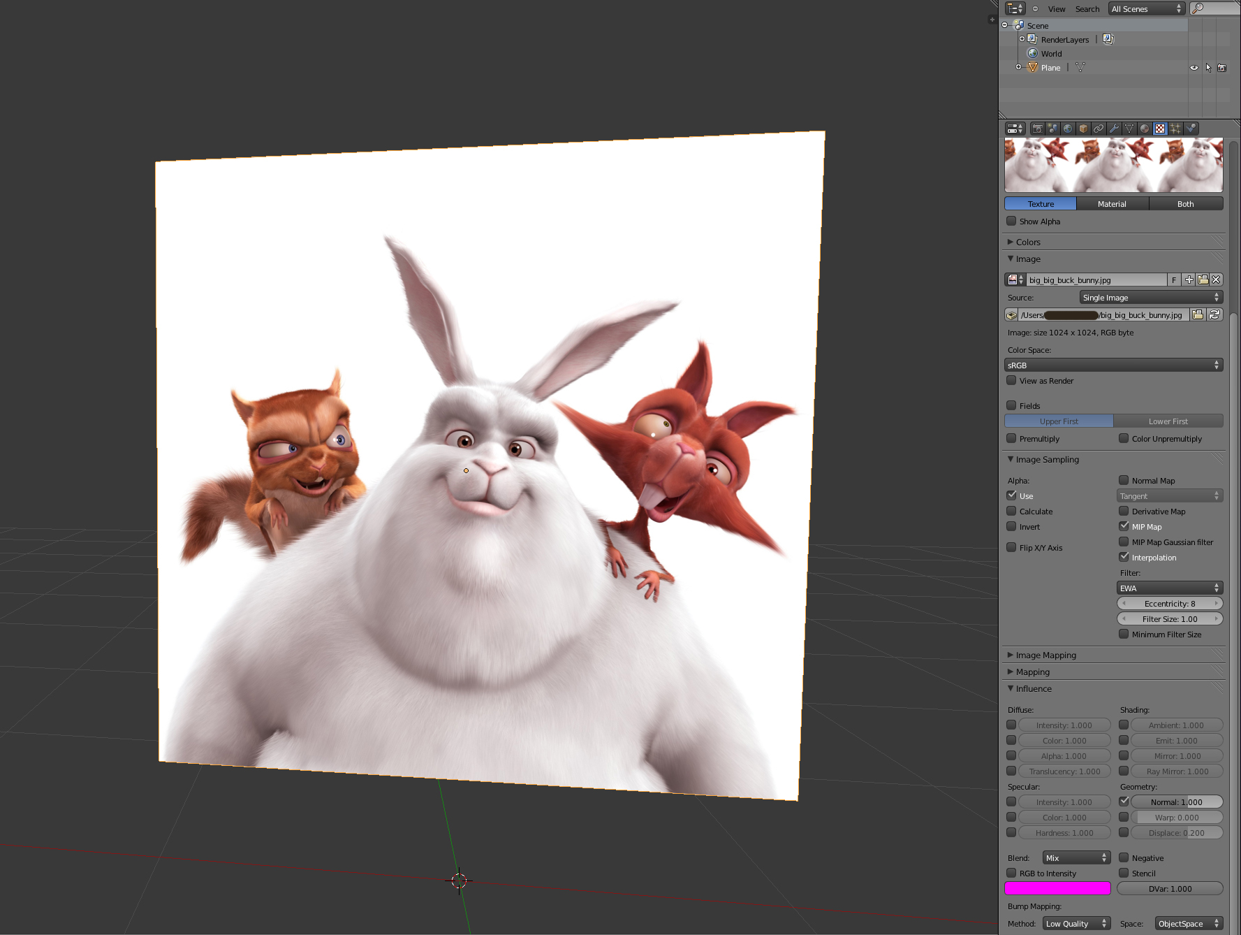The height and width of the screenshot is (935, 1241).
Task: Click the magenta influence color swatch
Action: click(x=1057, y=888)
